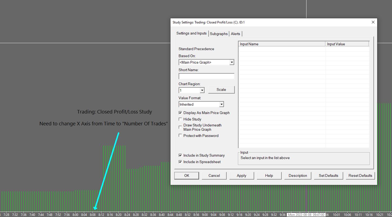
Task: Uncheck Display As Main Price Graph
Action: tap(180, 113)
